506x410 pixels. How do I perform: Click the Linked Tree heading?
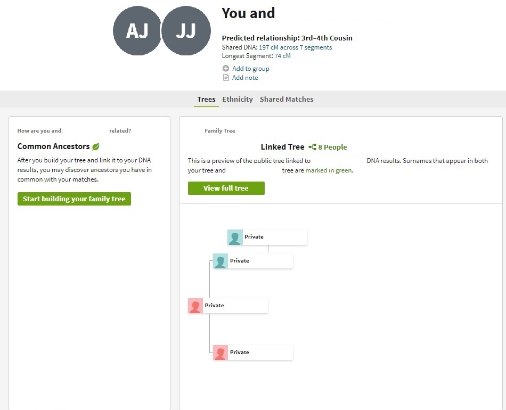[282, 147]
